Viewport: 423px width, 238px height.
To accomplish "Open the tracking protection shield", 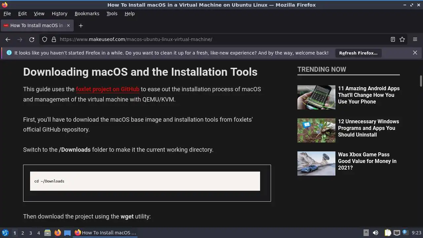I will click(45, 39).
